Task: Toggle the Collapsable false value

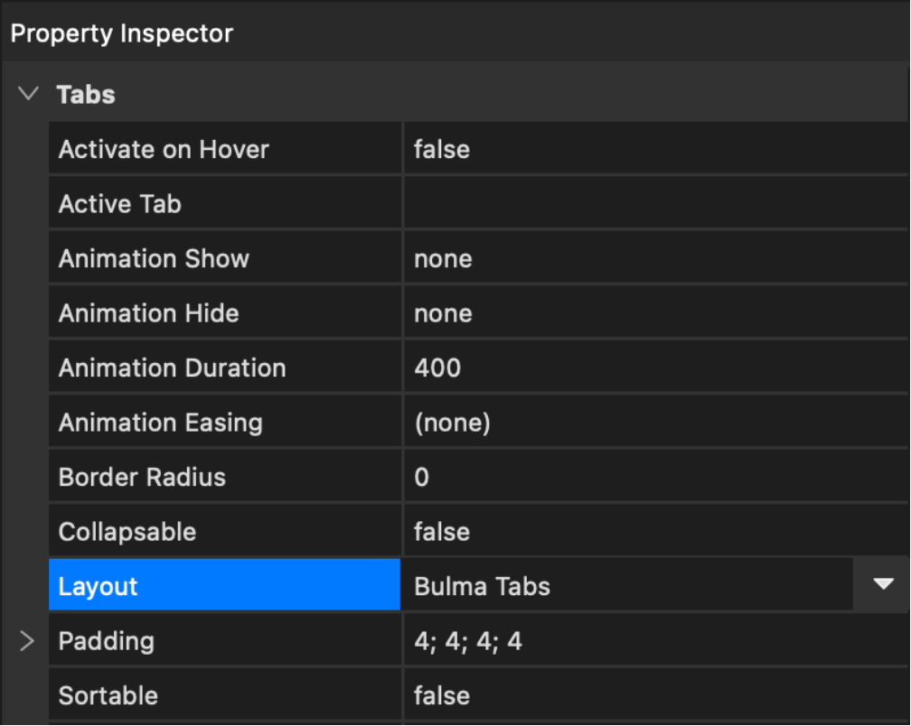Action: pos(442,532)
